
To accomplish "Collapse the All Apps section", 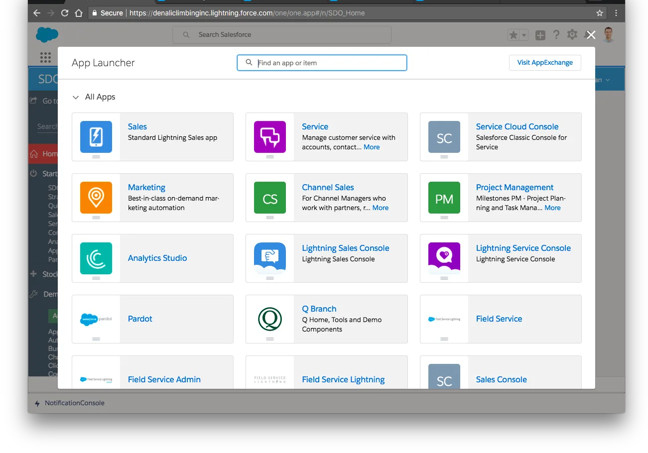I will tap(76, 97).
